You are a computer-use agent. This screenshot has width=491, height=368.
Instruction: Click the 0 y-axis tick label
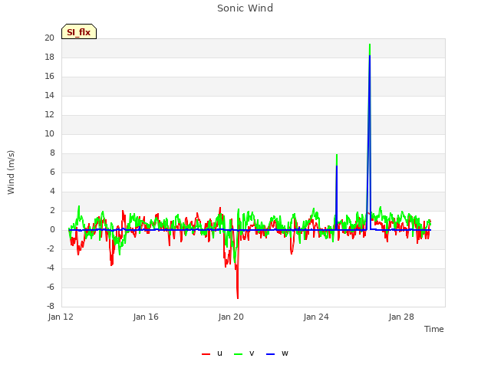click(x=52, y=230)
